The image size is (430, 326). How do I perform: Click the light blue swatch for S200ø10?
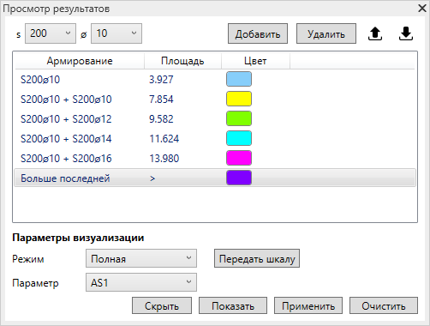point(239,79)
